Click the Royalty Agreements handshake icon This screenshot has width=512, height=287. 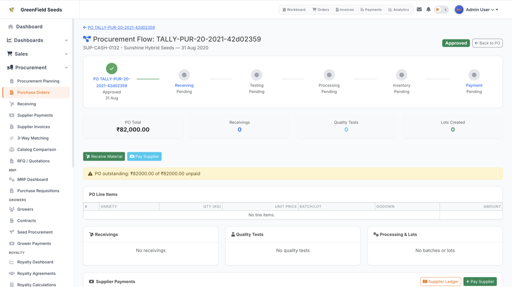coord(12,273)
